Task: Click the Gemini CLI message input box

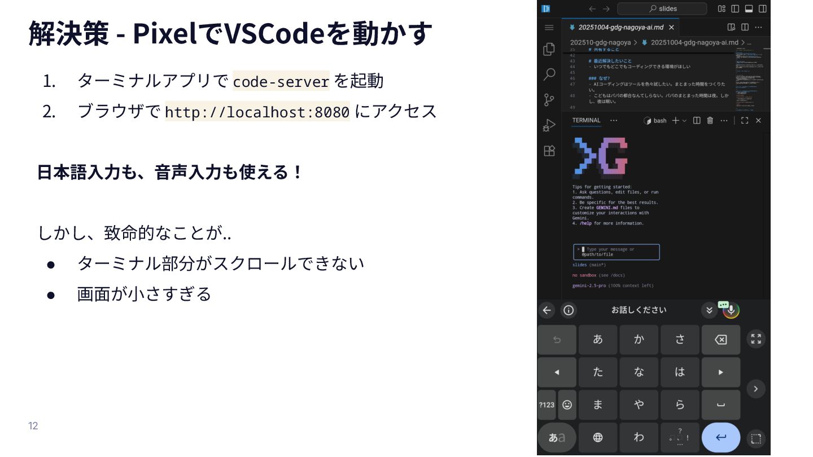Action: (616, 252)
